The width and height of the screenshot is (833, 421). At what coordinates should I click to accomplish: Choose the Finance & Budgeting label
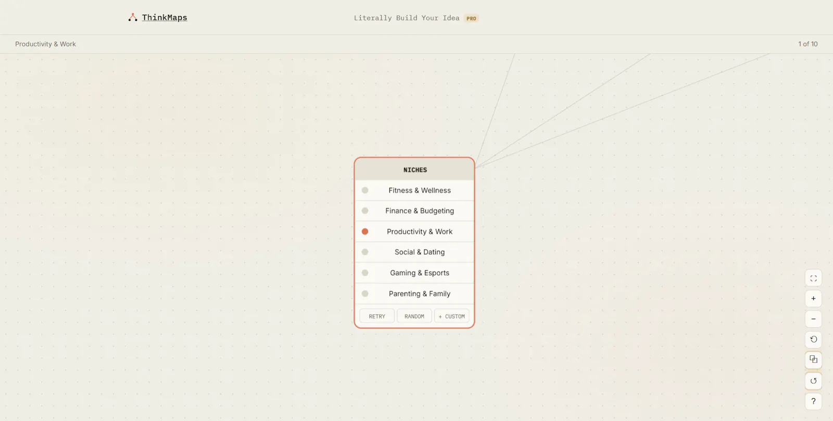coord(420,210)
